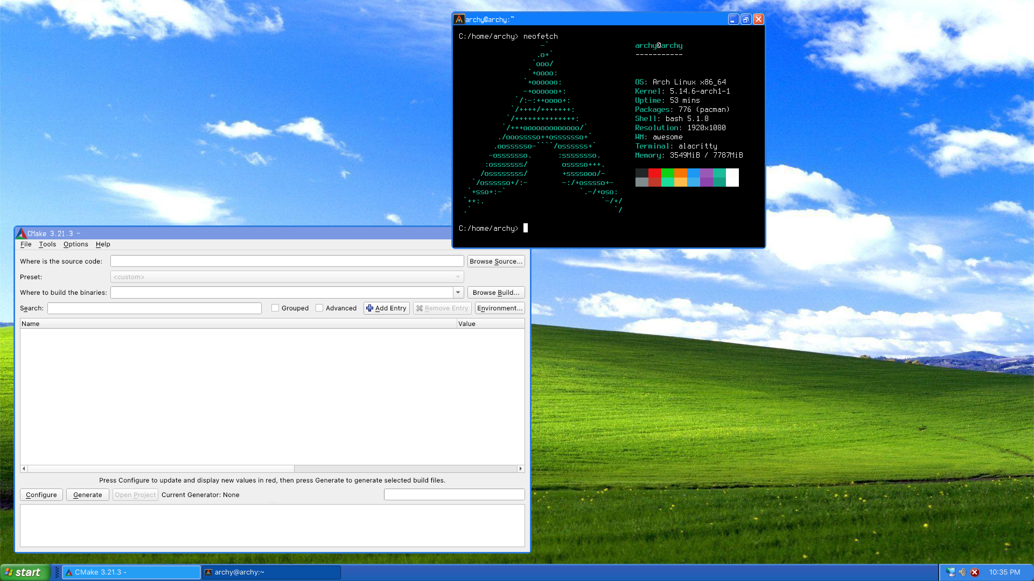
Task: Expand the 'Where is the source code' field dropdown
Action: coord(459,261)
